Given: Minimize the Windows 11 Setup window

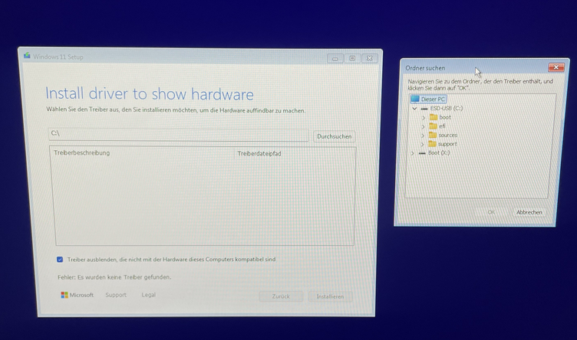Looking at the screenshot, I should pyautogui.click(x=335, y=58).
